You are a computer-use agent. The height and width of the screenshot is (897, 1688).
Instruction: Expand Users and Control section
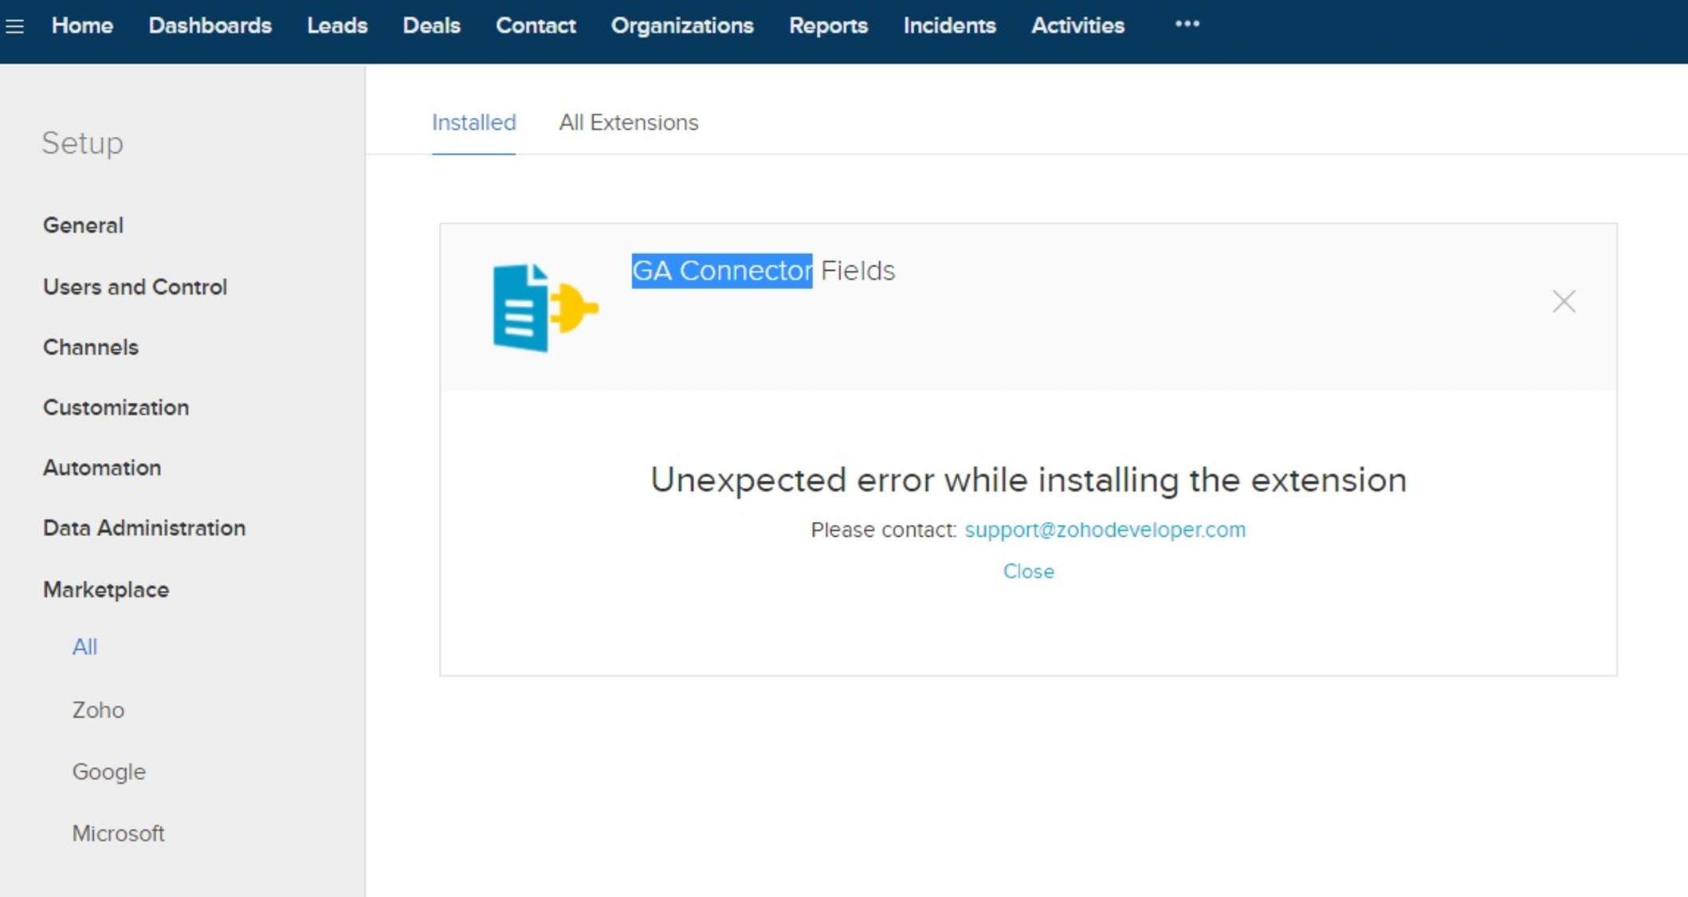pos(135,287)
